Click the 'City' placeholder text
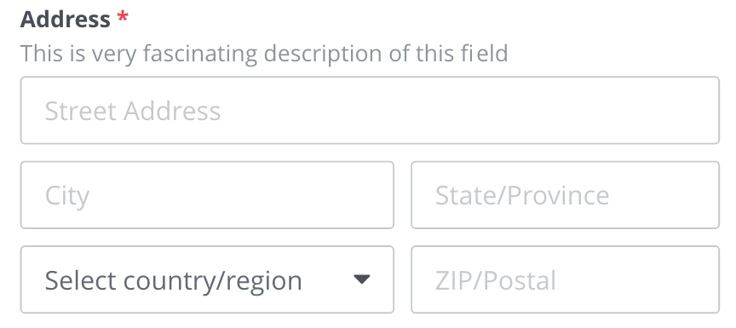736x328 pixels. [67, 197]
